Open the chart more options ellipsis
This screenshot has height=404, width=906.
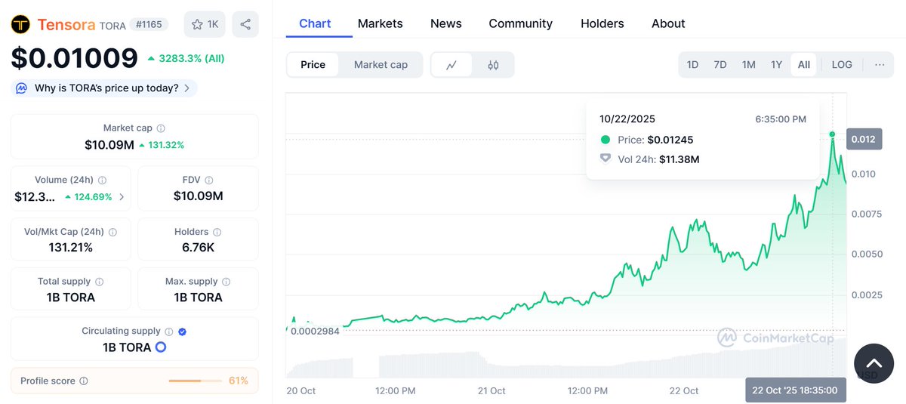[880, 65]
